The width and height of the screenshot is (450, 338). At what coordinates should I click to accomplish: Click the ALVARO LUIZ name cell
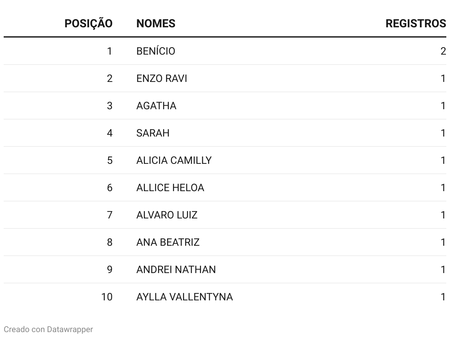[167, 215]
